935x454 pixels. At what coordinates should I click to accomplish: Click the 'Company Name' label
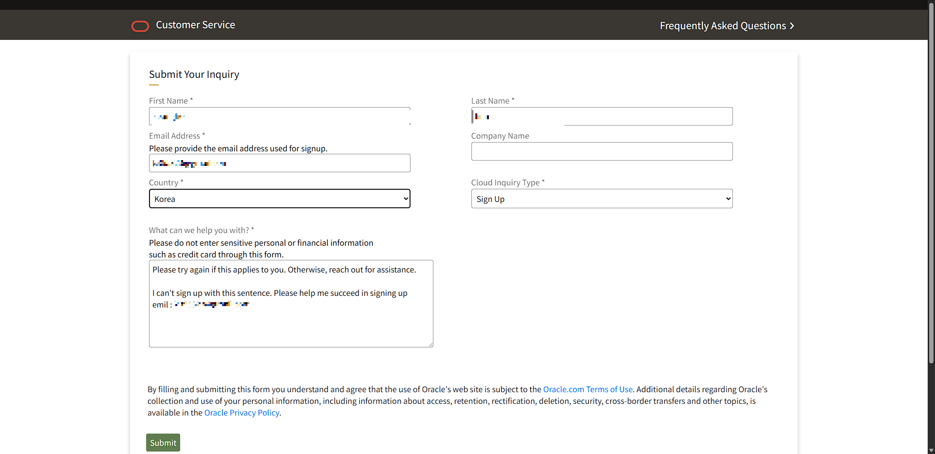pos(500,136)
